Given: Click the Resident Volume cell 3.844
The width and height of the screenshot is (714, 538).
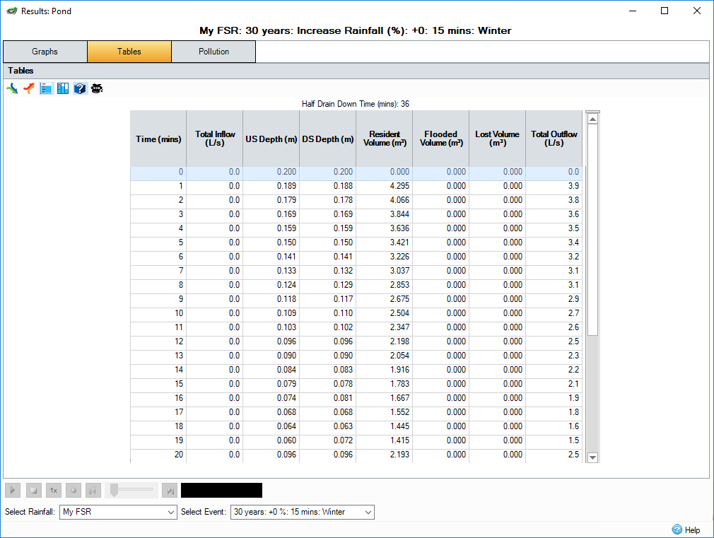Looking at the screenshot, I should [x=385, y=214].
